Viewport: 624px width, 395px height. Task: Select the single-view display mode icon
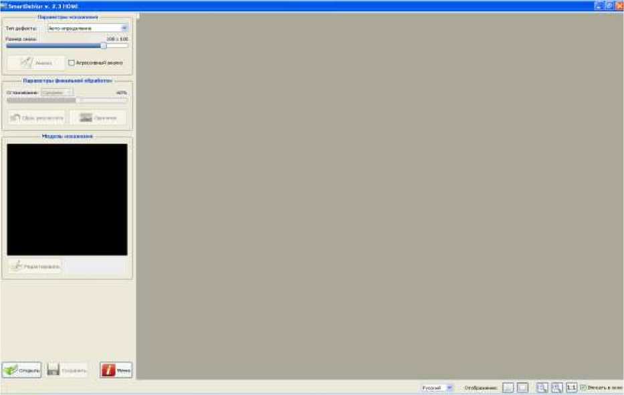(522, 388)
